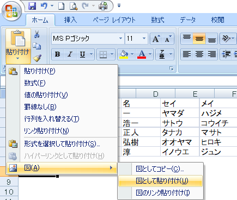Select 図として貼り付け(U) option
This screenshot has width=237, height=200.
pos(160,181)
